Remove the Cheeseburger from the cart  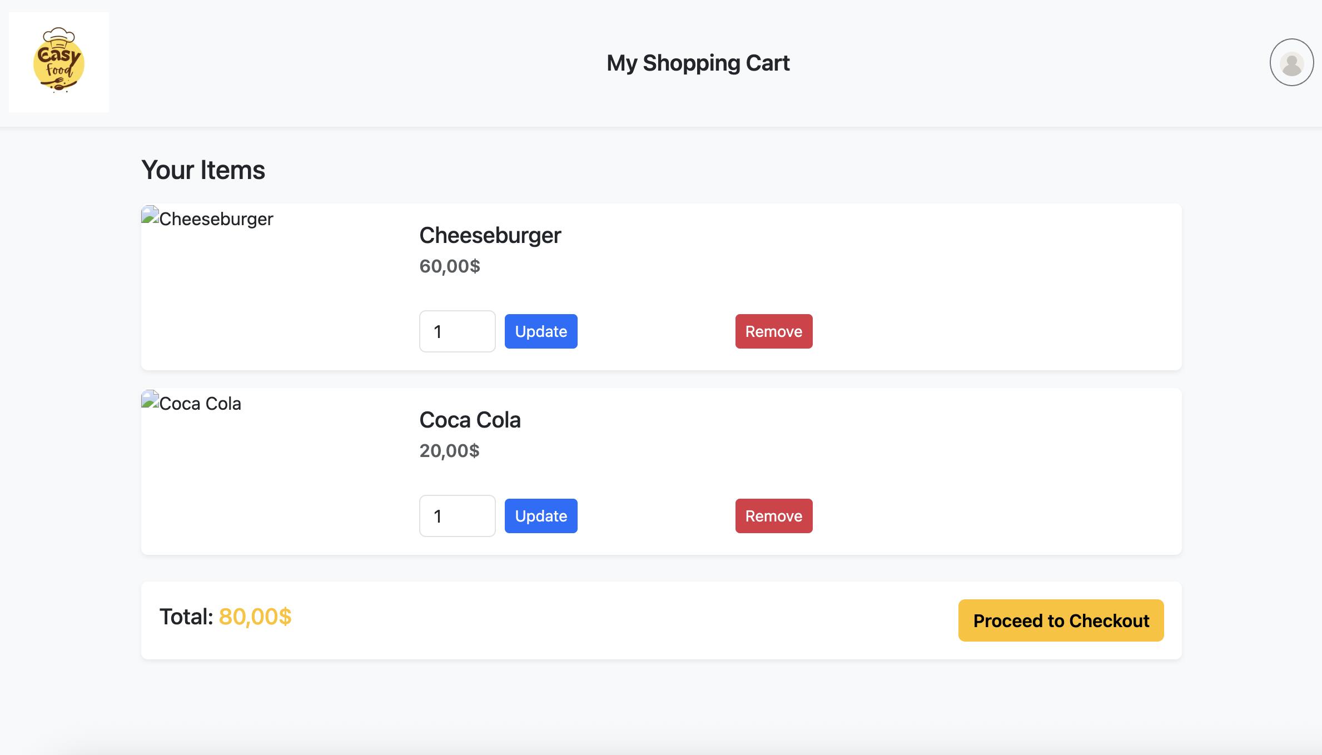tap(773, 331)
